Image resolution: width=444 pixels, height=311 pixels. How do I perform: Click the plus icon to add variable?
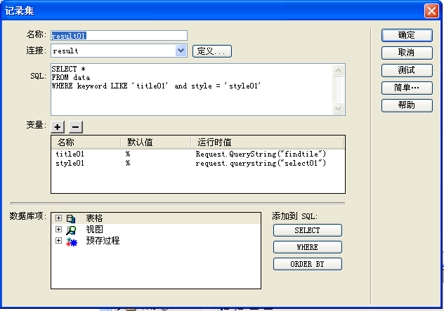tap(58, 126)
